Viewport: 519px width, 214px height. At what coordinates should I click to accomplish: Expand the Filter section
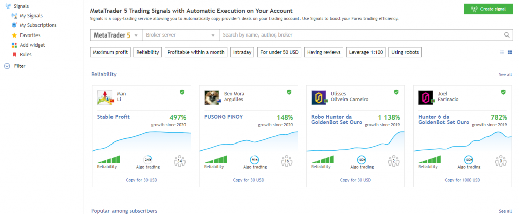pos(15,66)
